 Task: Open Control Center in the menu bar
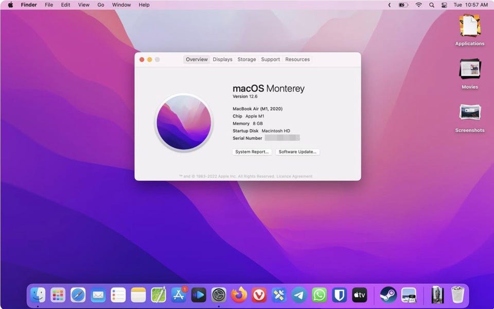pyautogui.click(x=445, y=5)
